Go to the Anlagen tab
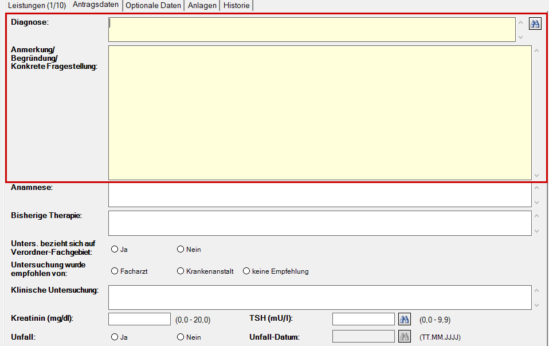Screen dimensions: 549x346 coord(202,6)
